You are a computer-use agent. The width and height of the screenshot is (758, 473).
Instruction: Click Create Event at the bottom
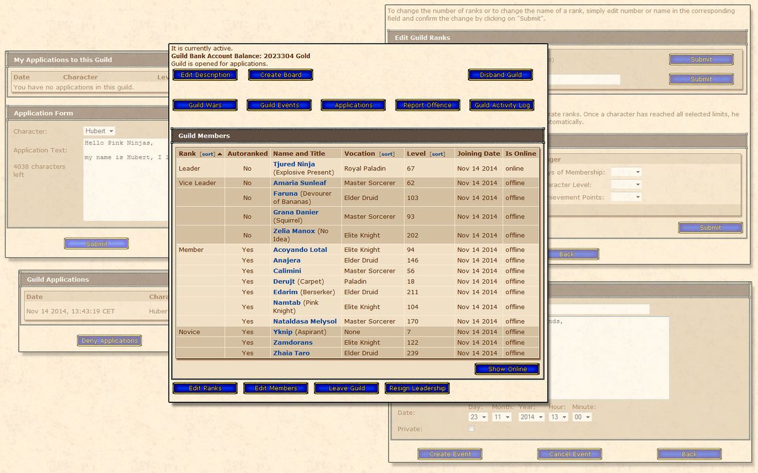click(x=449, y=453)
